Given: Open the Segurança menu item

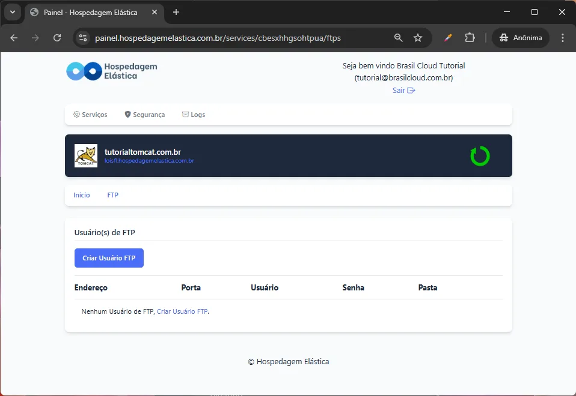Looking at the screenshot, I should pyautogui.click(x=145, y=115).
